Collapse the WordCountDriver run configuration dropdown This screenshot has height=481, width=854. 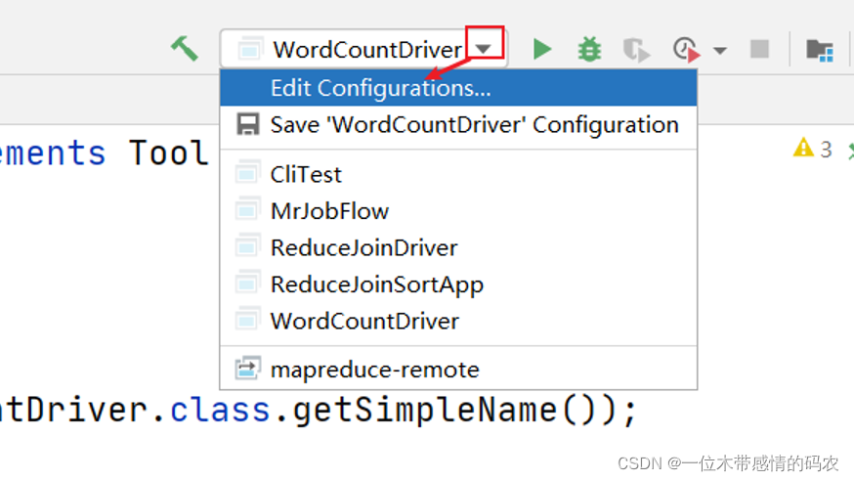point(485,48)
